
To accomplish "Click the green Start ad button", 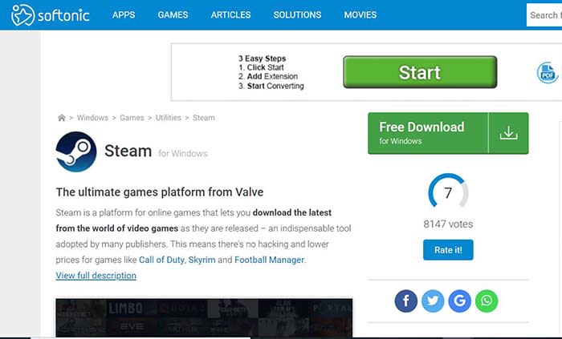I will point(420,72).
